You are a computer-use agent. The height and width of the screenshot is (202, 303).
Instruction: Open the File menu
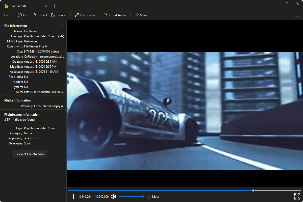7,15
